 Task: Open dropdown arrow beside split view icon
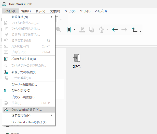point(75,30)
